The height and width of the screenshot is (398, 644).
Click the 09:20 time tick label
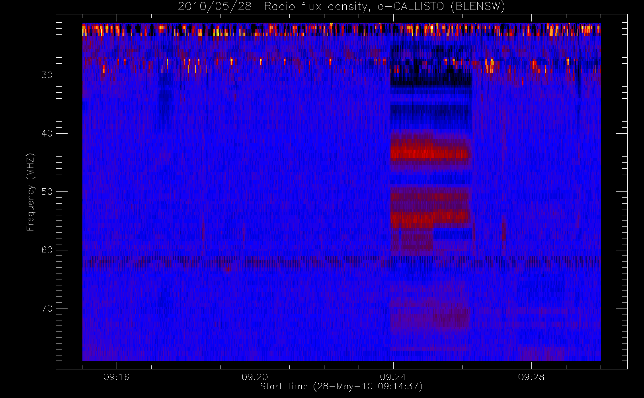[255, 377]
